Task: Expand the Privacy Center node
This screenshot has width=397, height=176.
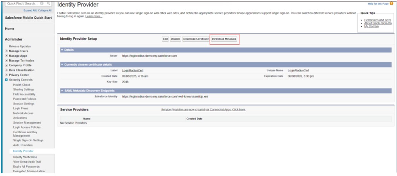Action: (x=6, y=75)
